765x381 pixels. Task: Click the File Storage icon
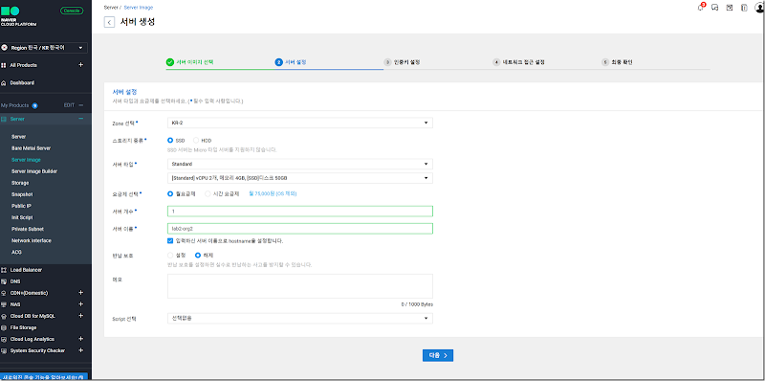[4, 327]
